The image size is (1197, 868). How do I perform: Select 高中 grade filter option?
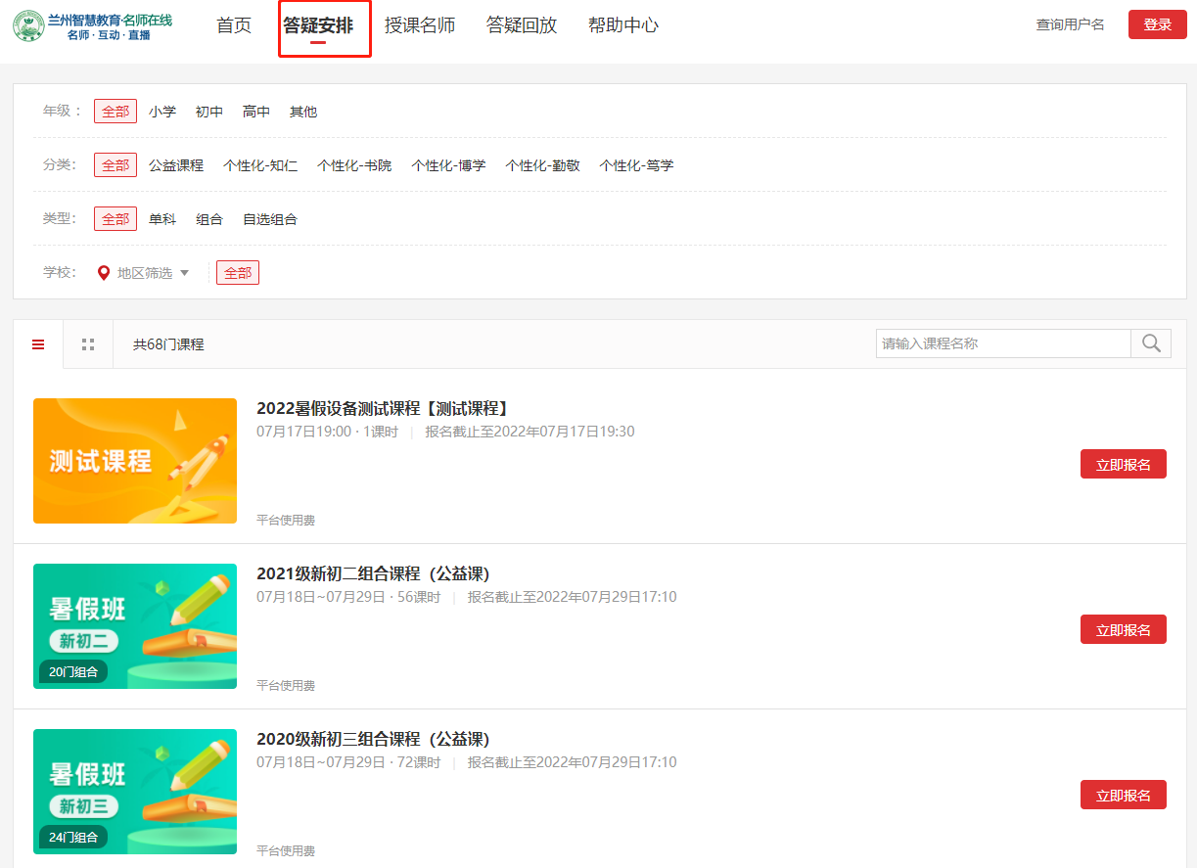coord(256,112)
